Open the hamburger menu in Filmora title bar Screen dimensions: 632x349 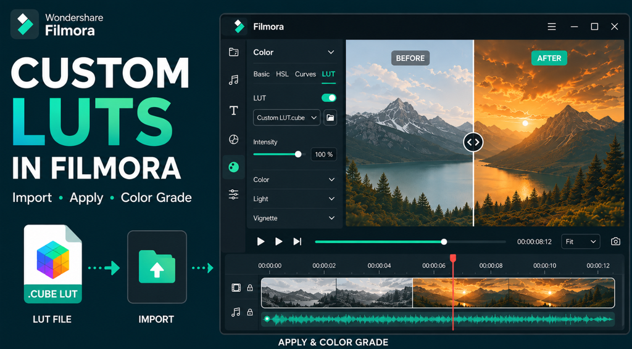click(552, 26)
